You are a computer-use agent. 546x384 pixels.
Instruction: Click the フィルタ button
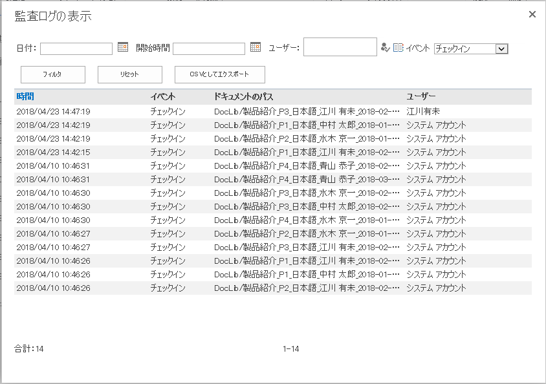(53, 74)
